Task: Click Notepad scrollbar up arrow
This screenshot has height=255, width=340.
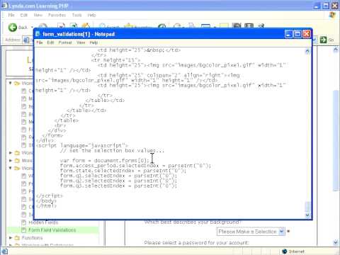Action: [307, 51]
